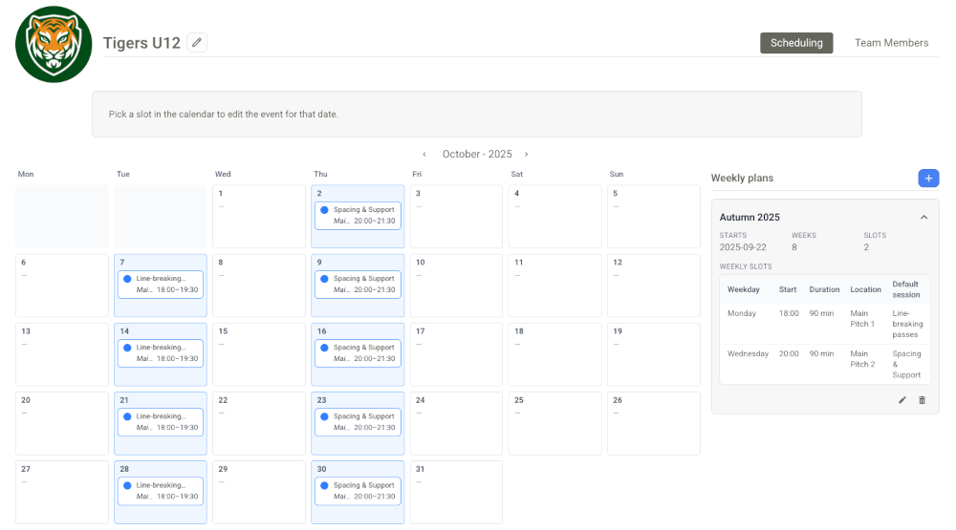Screen dimensions: 956x530
Task: Open Spacing & Support event on October 23
Action: coord(358,421)
